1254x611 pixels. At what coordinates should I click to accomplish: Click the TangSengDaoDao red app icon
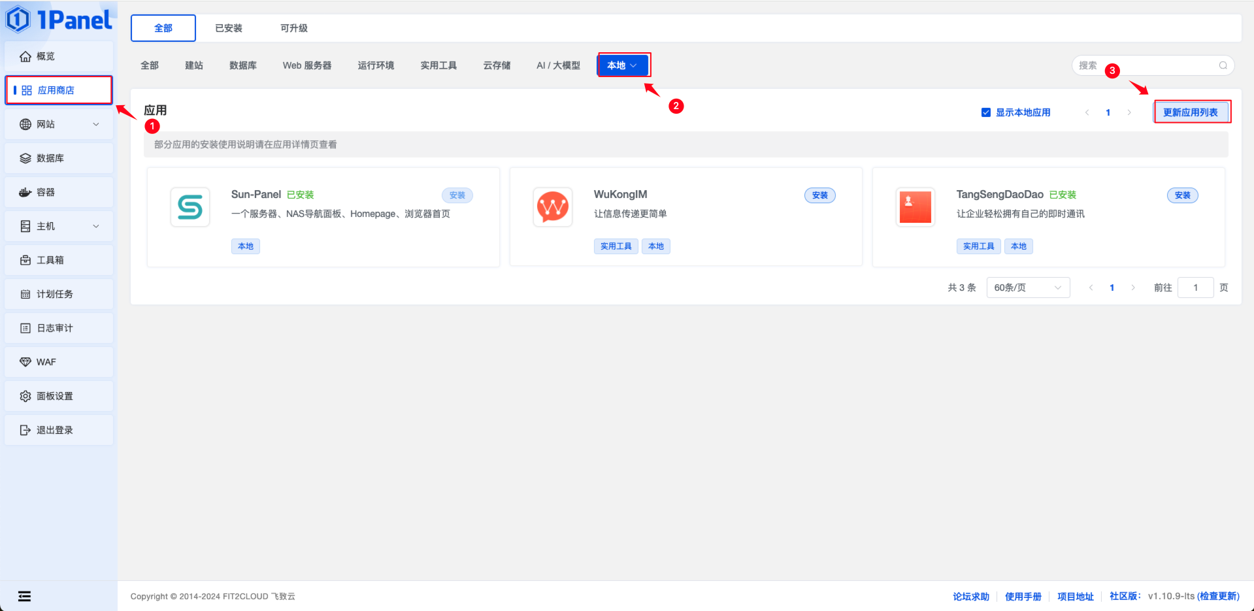tap(915, 207)
